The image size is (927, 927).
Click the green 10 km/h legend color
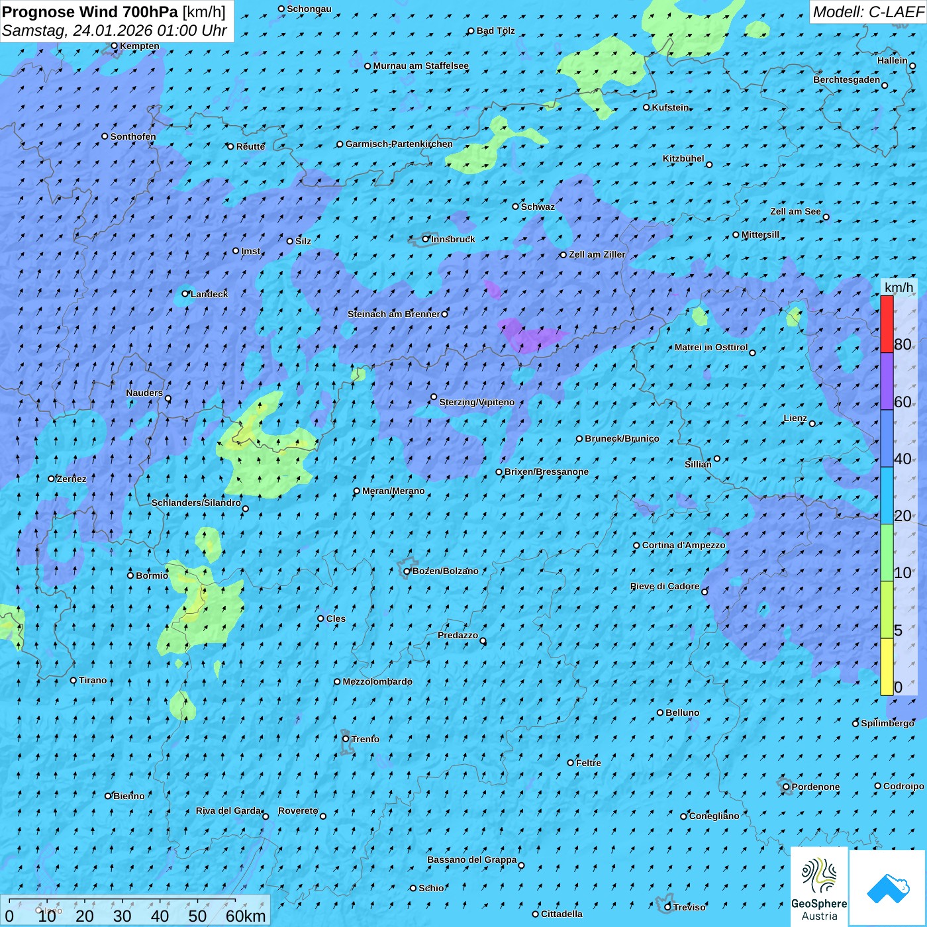(x=887, y=553)
